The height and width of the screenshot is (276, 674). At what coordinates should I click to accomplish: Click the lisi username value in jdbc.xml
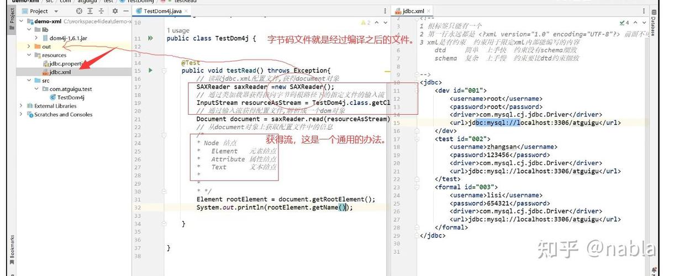[495, 195]
